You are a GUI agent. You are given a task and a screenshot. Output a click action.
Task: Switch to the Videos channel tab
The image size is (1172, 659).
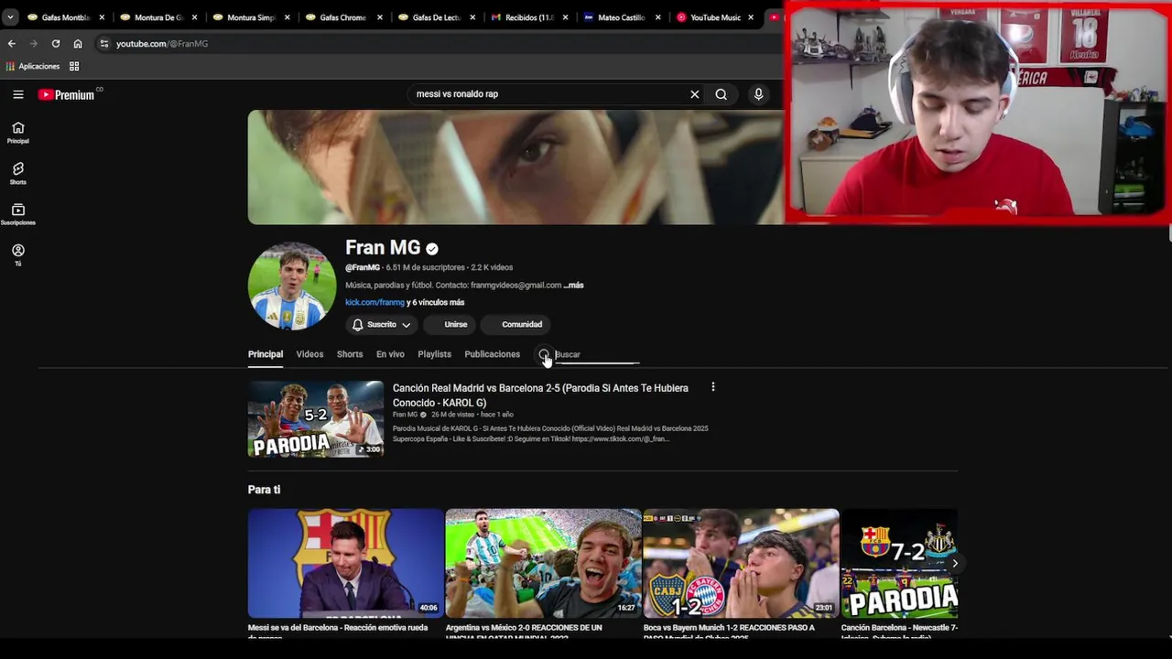(x=309, y=354)
